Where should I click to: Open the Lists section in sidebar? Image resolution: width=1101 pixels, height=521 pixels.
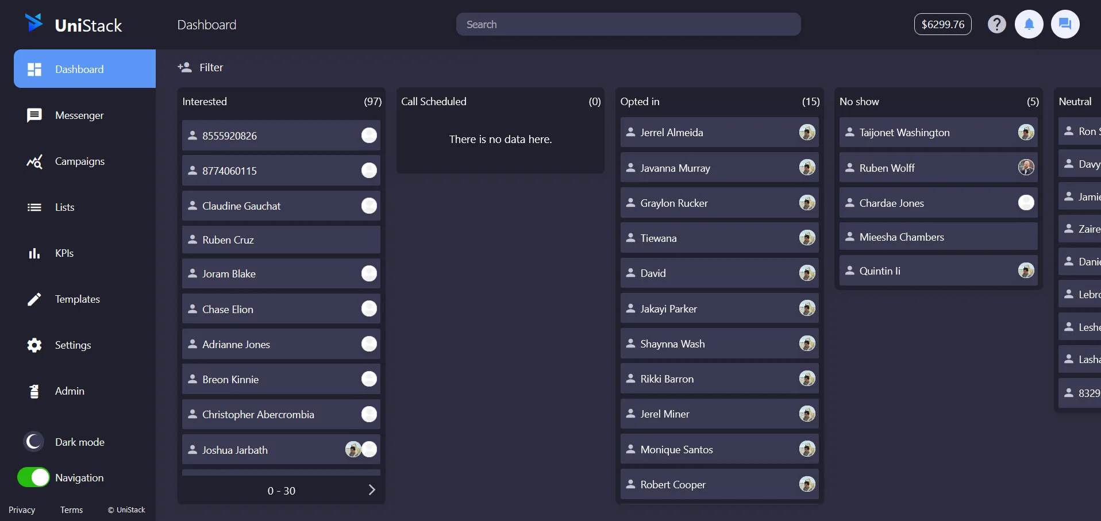(64, 207)
